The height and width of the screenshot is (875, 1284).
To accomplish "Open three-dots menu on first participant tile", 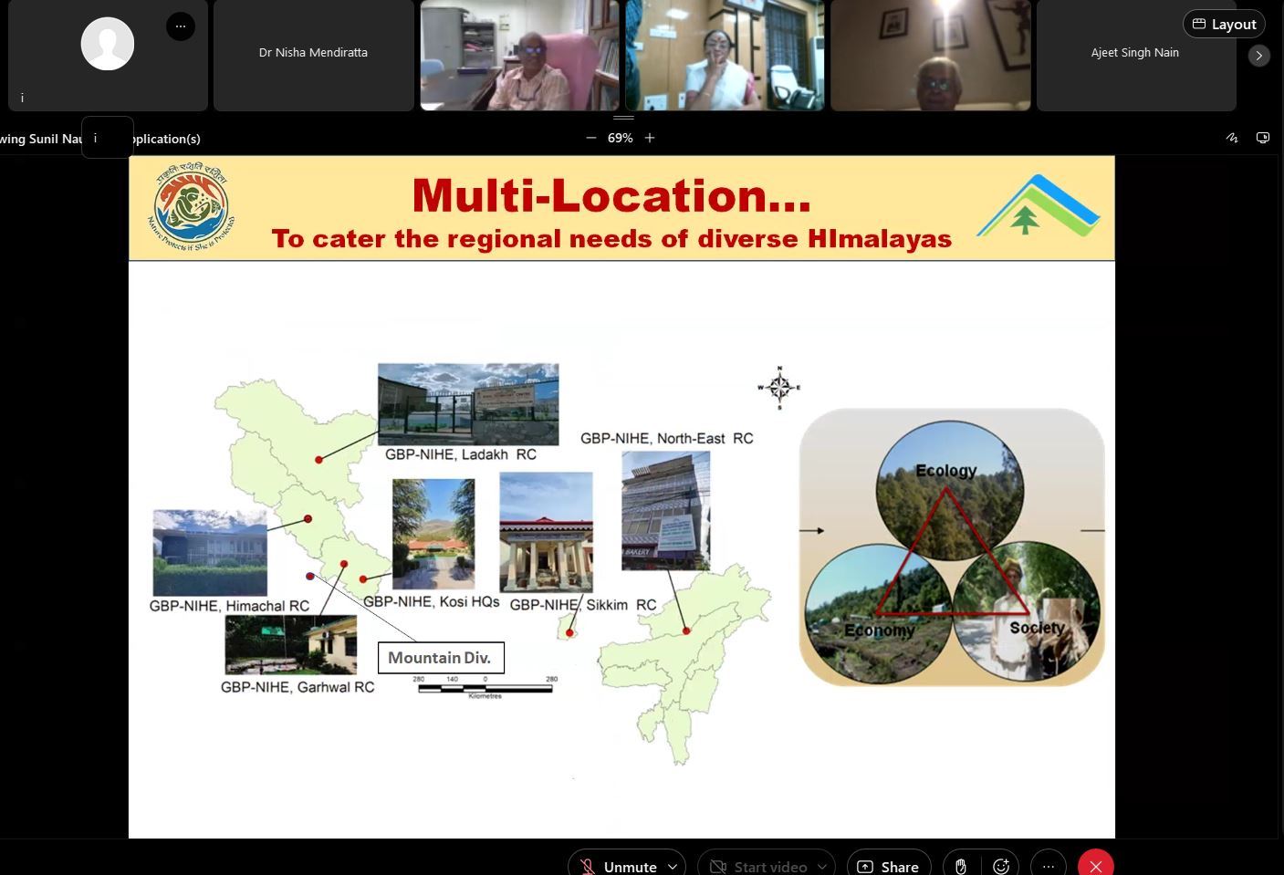I will (x=180, y=26).
